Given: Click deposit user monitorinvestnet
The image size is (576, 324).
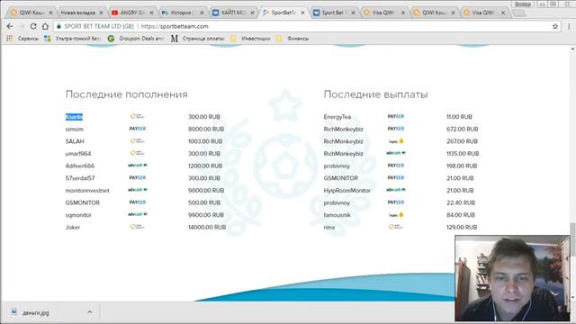Looking at the screenshot, I should (87, 191).
